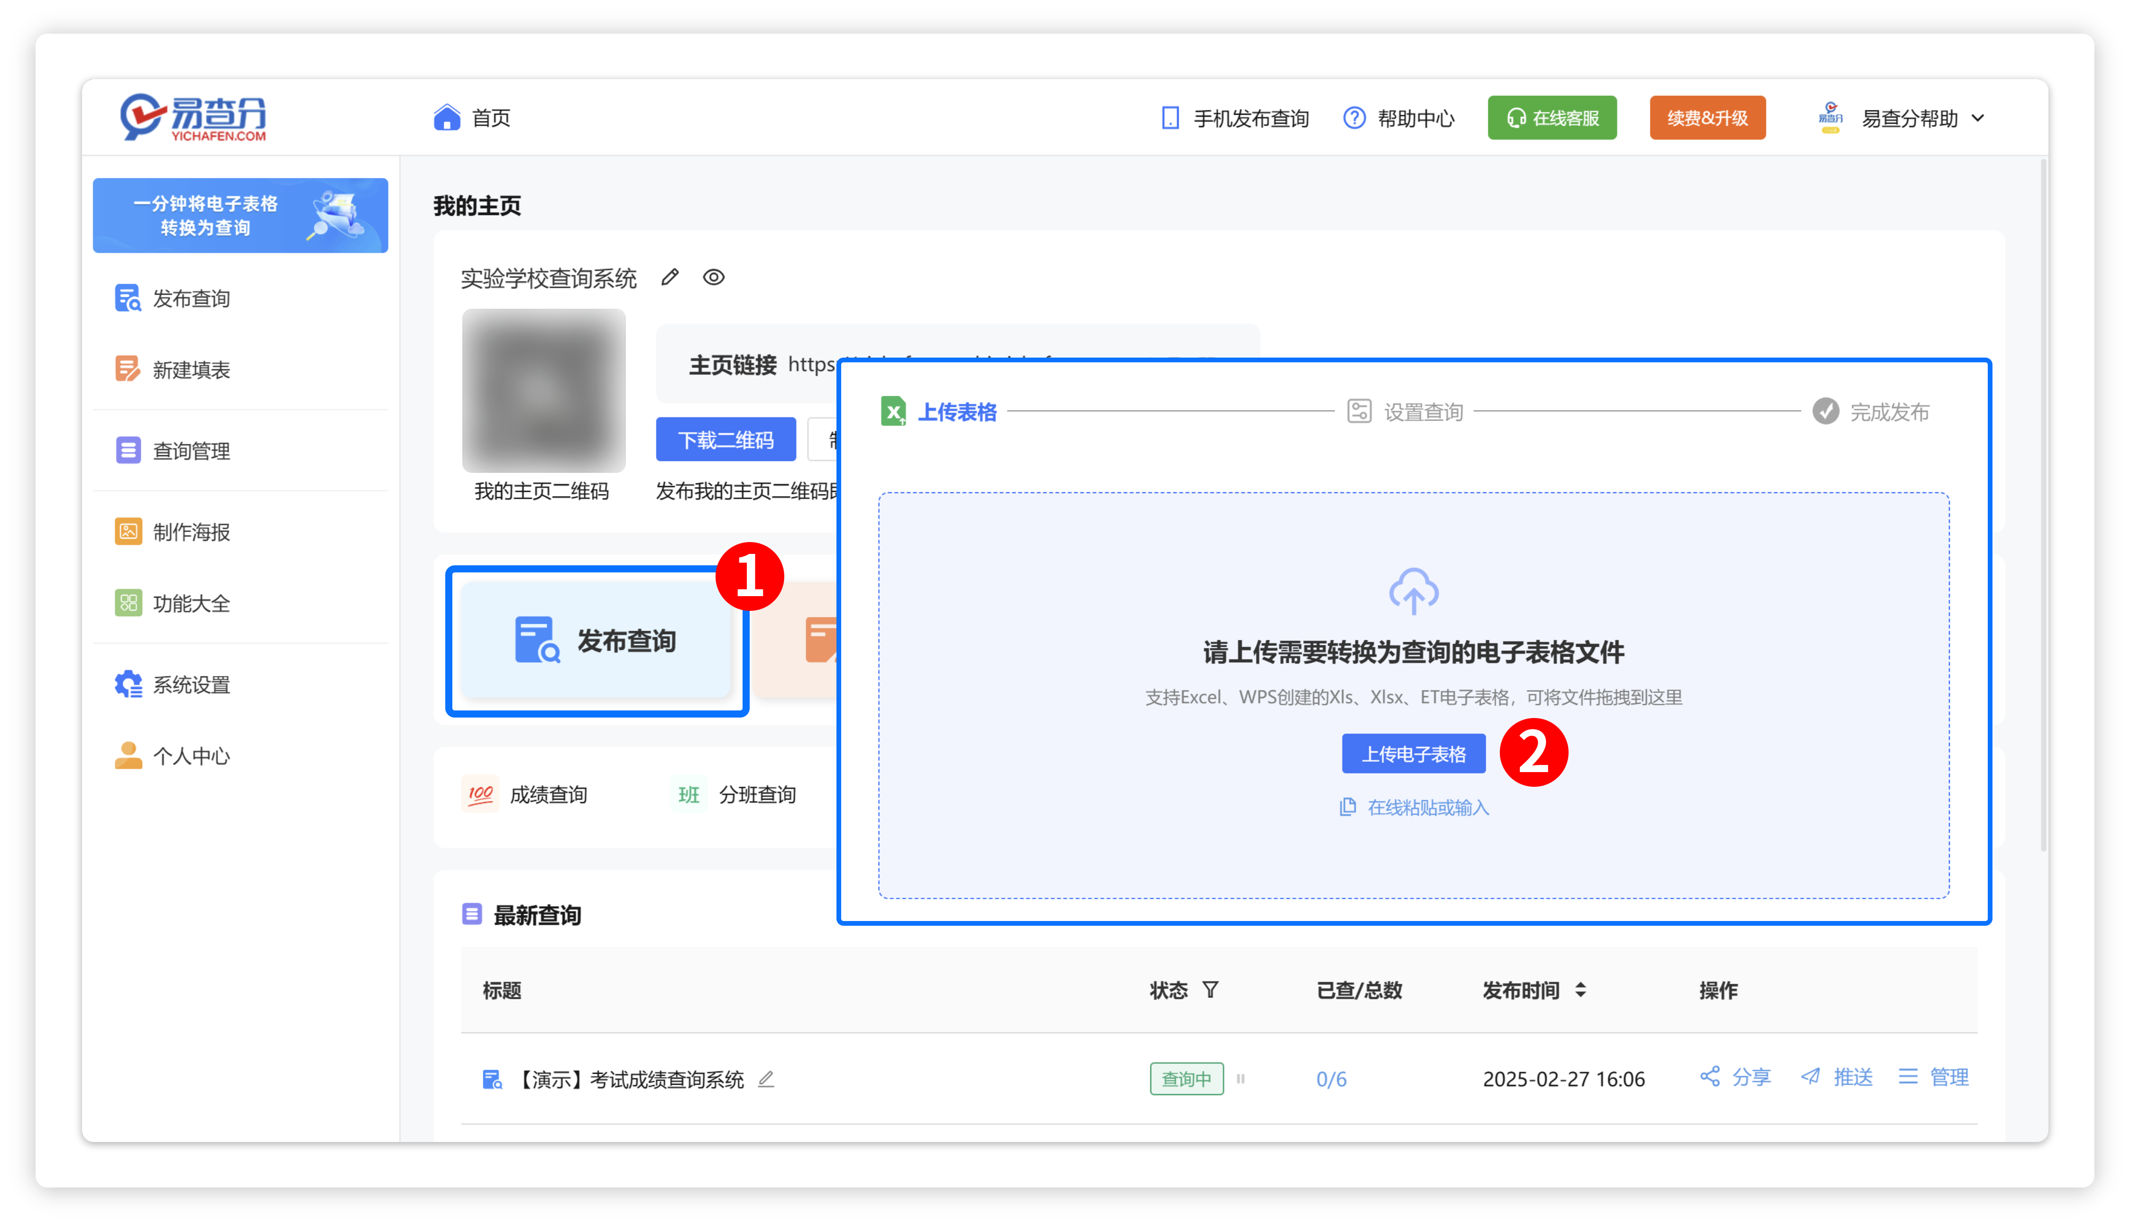Viewport: 2130px width, 1225px height.
Task: Click the 2025-02-27 16:06 date cell
Action: tap(1563, 1079)
